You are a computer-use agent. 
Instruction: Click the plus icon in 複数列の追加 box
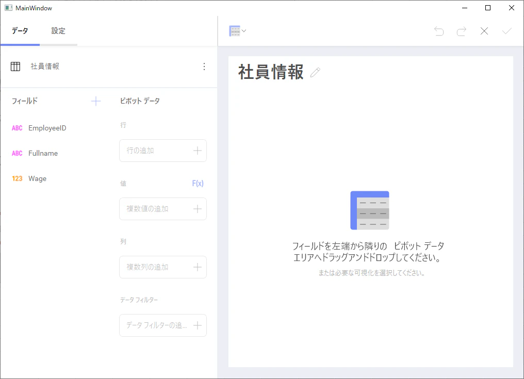pyautogui.click(x=198, y=267)
